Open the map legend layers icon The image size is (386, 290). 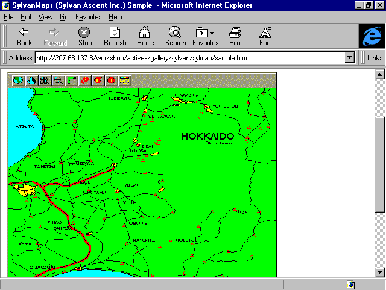tap(125, 80)
